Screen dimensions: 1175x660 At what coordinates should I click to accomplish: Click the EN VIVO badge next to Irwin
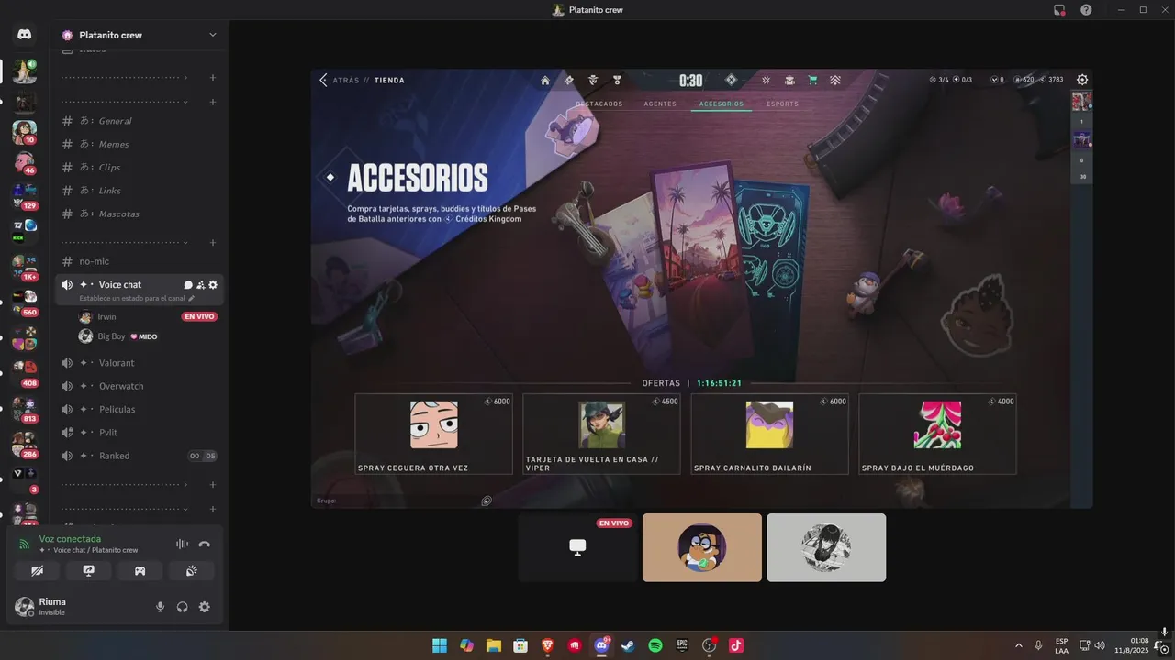(199, 316)
